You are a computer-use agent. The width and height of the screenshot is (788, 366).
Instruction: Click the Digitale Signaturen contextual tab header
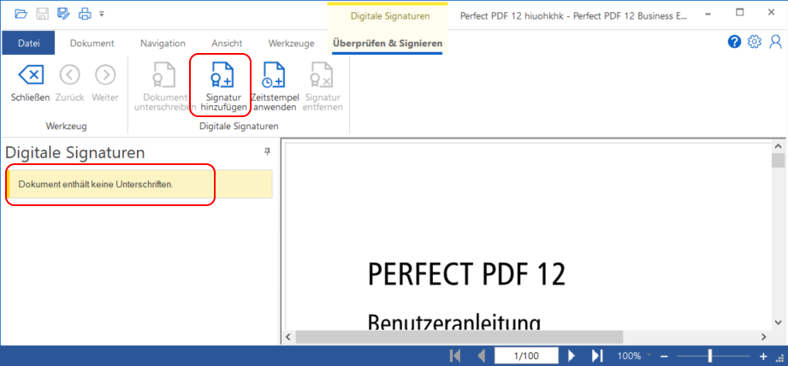tap(390, 16)
